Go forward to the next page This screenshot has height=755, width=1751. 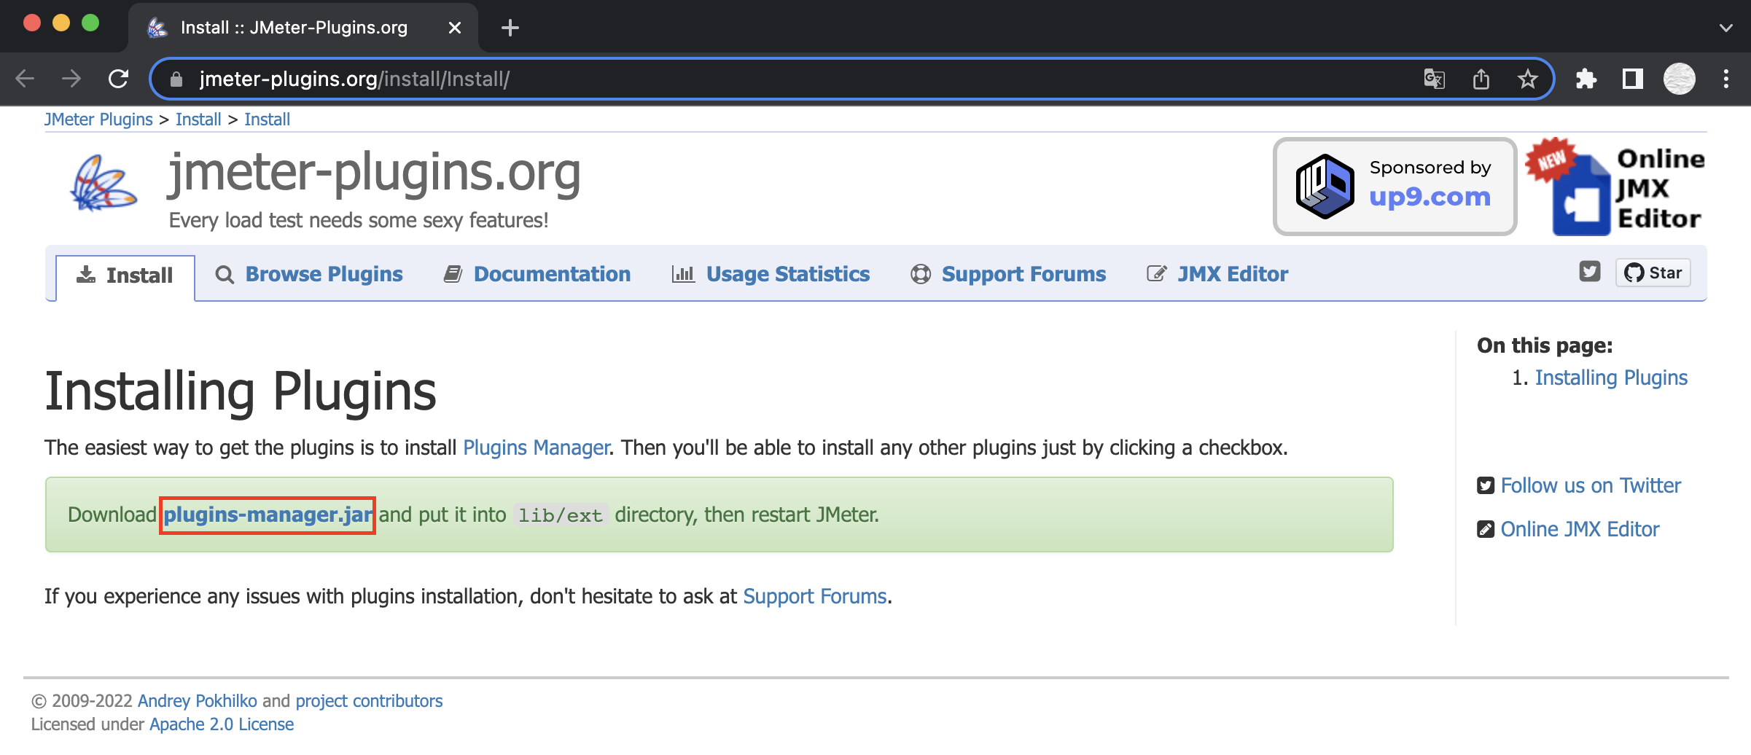[x=71, y=79]
